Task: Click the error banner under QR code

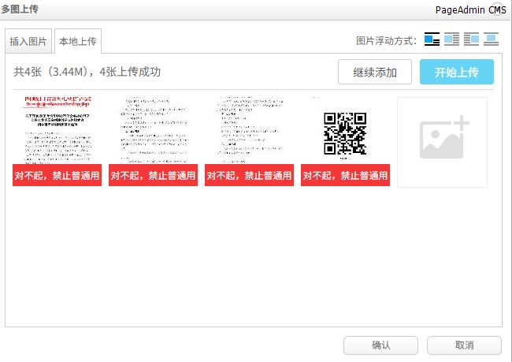Action: pyautogui.click(x=345, y=176)
